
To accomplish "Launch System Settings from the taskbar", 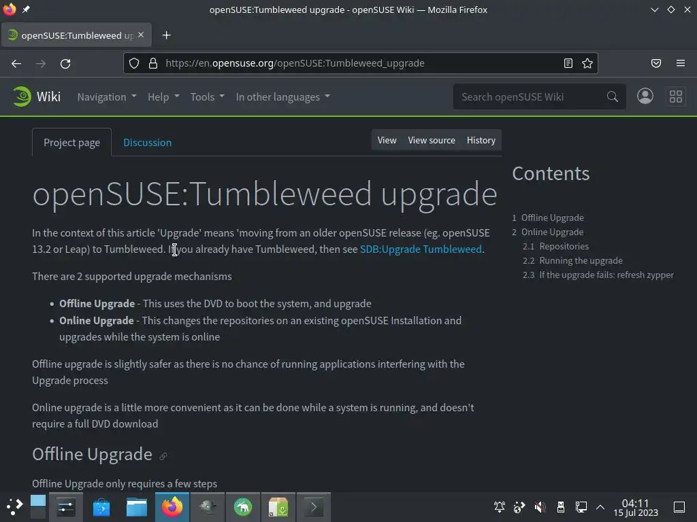I will (x=66, y=507).
